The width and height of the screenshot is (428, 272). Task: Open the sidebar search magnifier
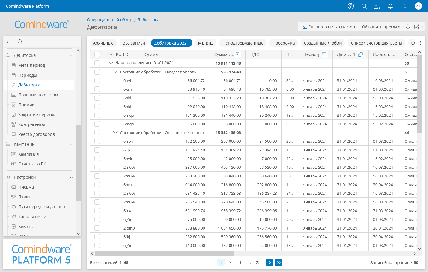click(x=20, y=42)
